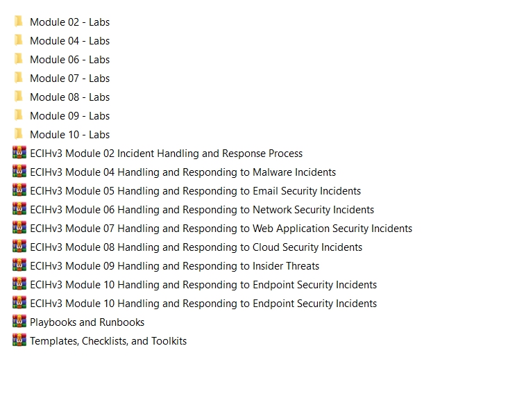Select the Templates, Checklists, and Toolkits file name
This screenshot has height=396, width=517.
tap(108, 341)
